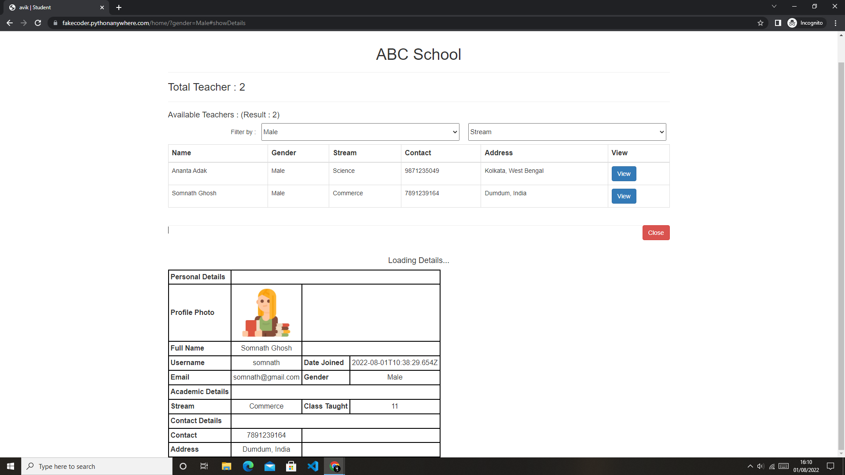845x475 pixels.
Task: Launch Visual Studio Code from the taskbar
Action: click(x=313, y=466)
